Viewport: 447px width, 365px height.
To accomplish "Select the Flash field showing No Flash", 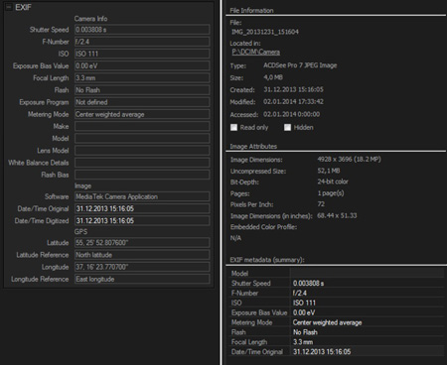I will pyautogui.click(x=142, y=90).
